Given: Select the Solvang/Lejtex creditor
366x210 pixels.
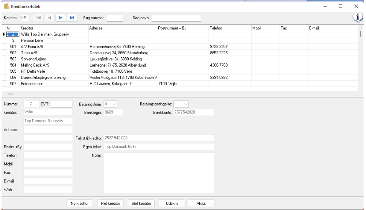Looking at the screenshot, I should [180, 59].
